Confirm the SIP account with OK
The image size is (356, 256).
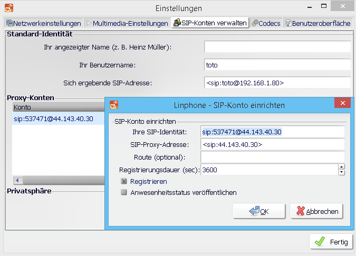[x=258, y=211]
